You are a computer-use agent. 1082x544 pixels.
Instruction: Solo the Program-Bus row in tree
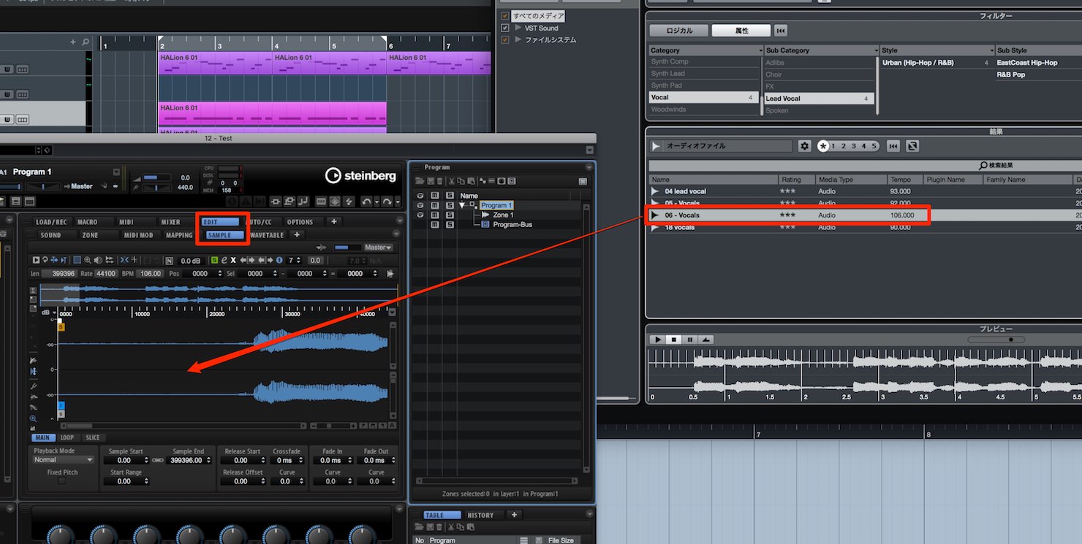pyautogui.click(x=450, y=224)
